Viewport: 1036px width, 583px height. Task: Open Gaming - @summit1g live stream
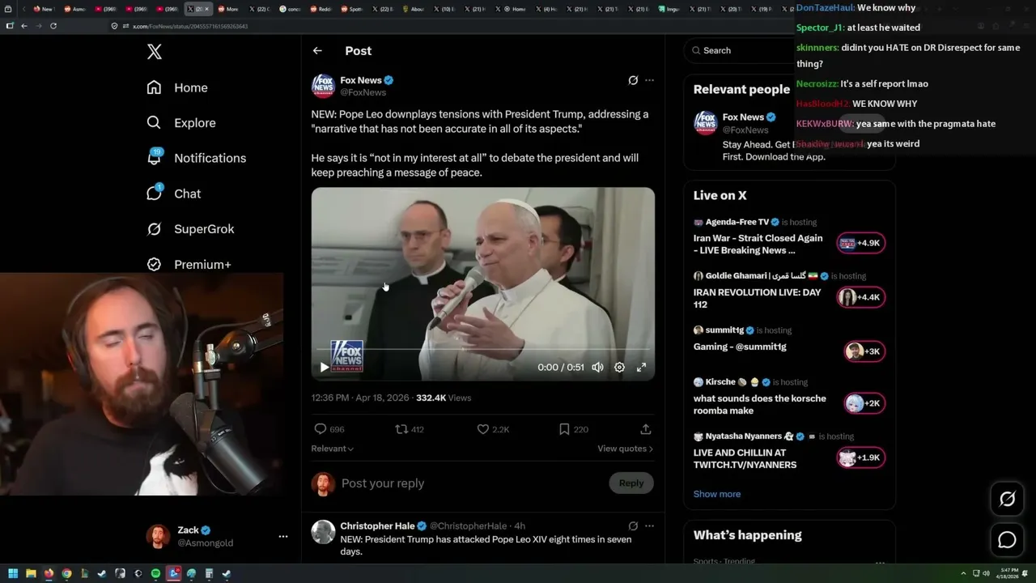tap(740, 347)
